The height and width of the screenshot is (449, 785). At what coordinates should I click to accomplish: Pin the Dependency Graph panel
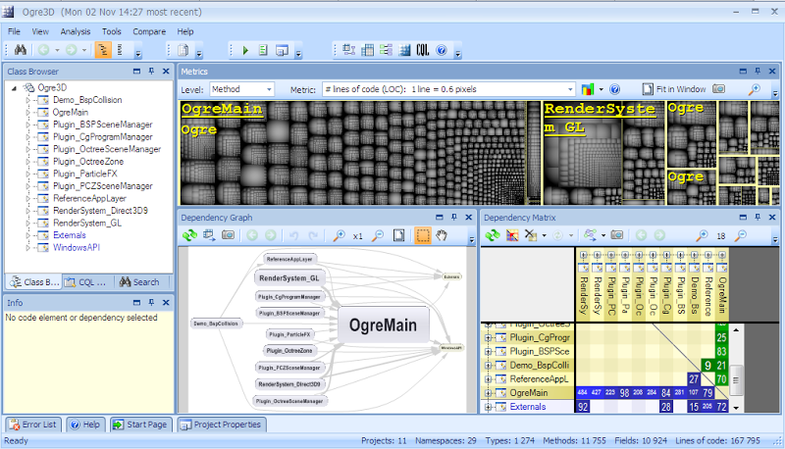point(454,218)
